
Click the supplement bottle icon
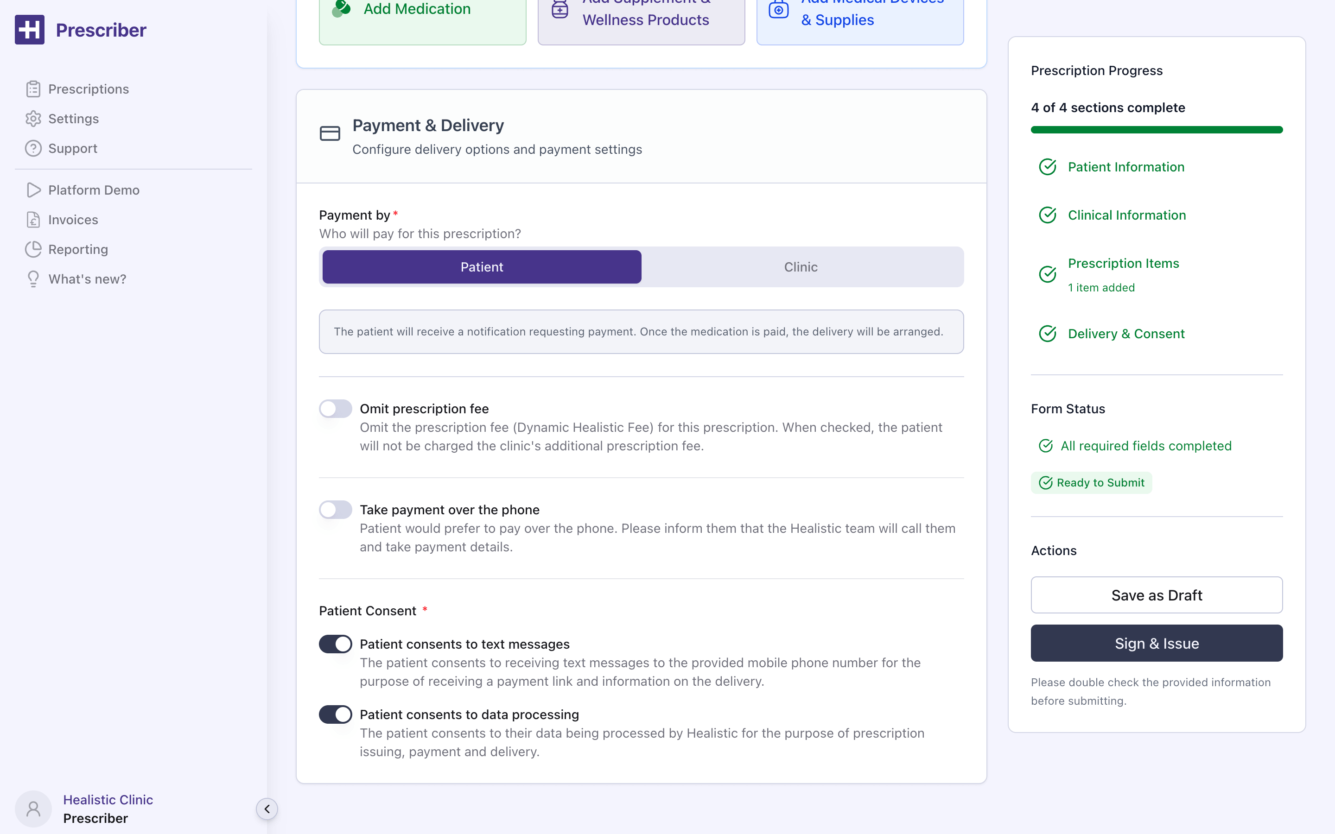[560, 9]
